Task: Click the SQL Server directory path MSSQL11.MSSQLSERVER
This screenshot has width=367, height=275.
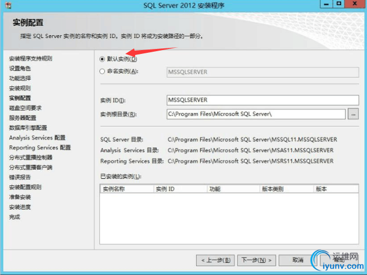Action: pyautogui.click(x=252, y=140)
